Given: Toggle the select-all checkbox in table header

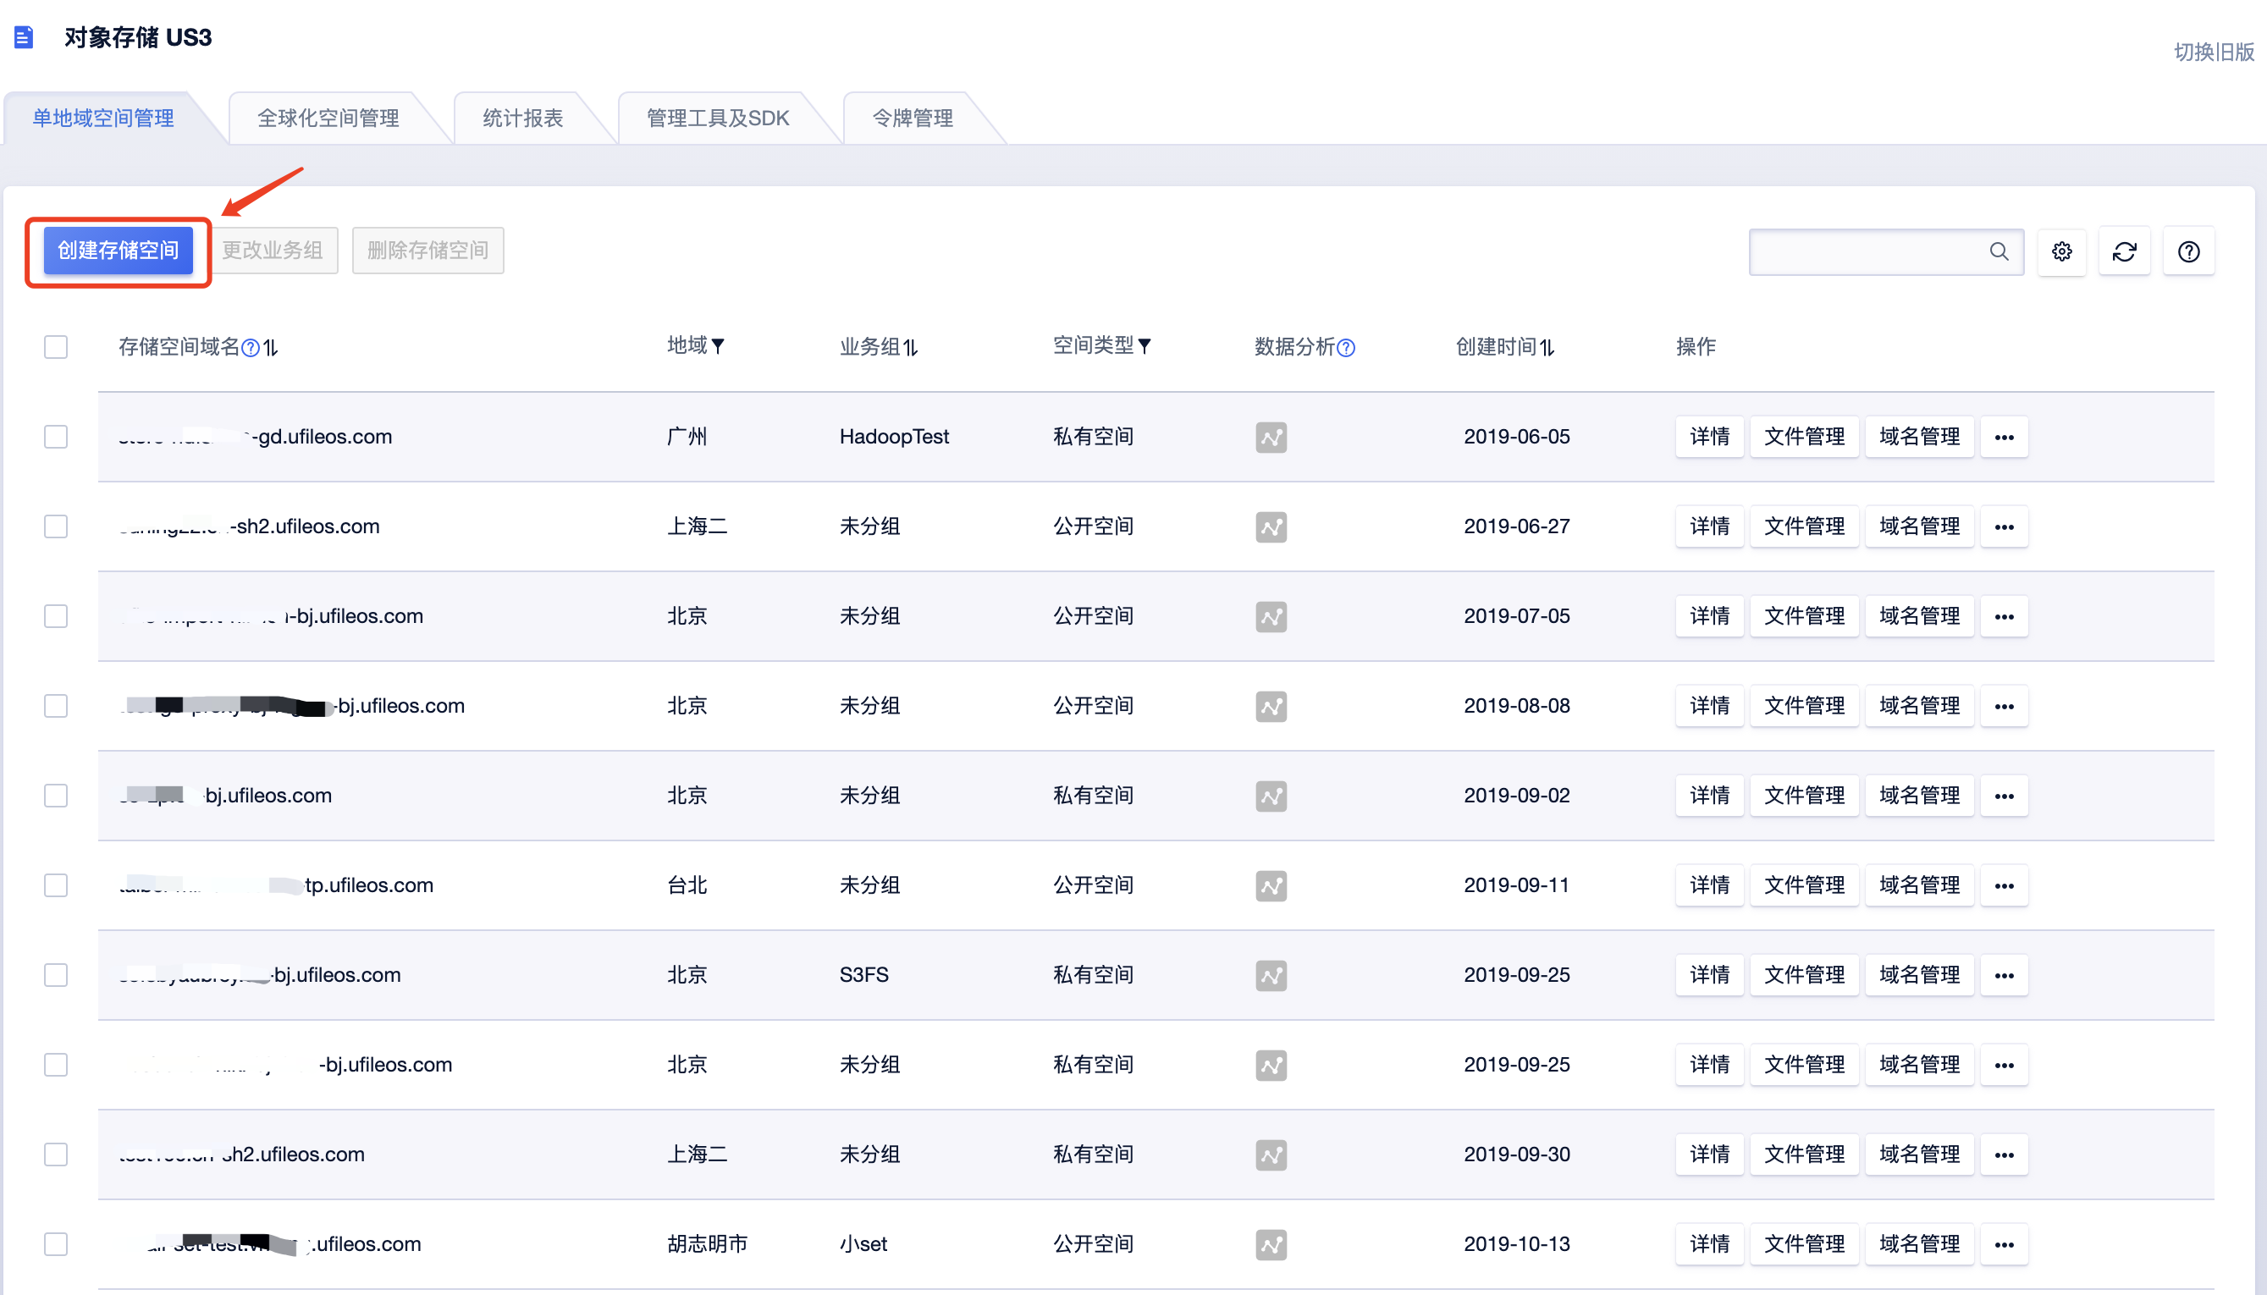Looking at the screenshot, I should [56, 347].
